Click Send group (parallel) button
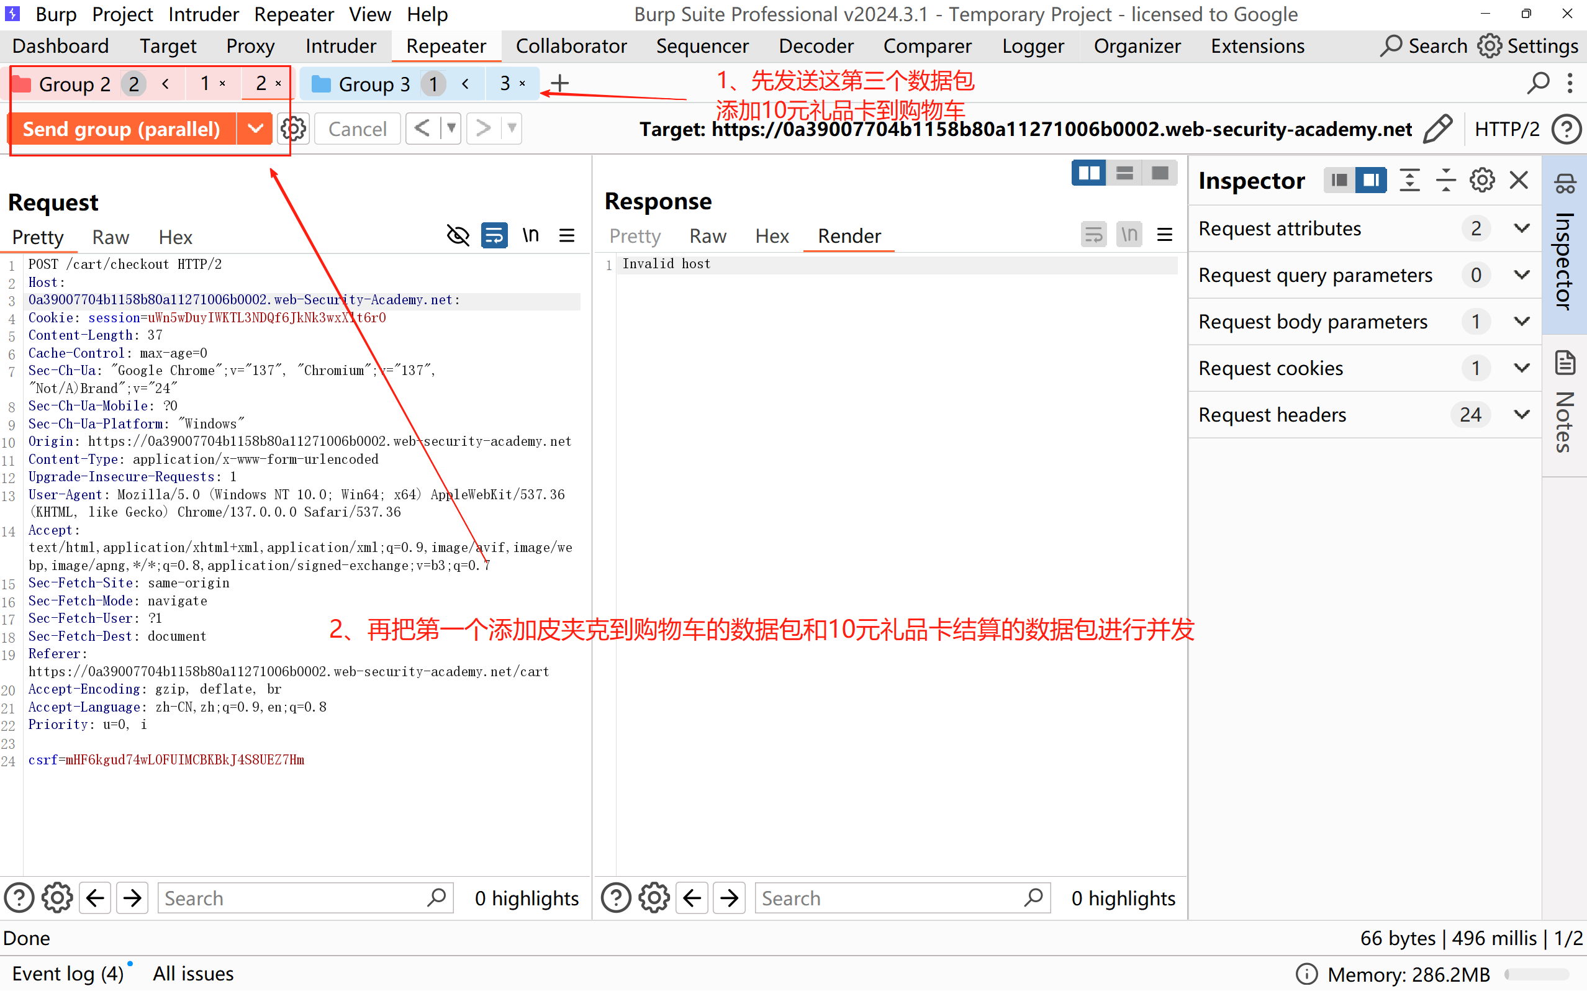1587x991 pixels. [x=122, y=129]
